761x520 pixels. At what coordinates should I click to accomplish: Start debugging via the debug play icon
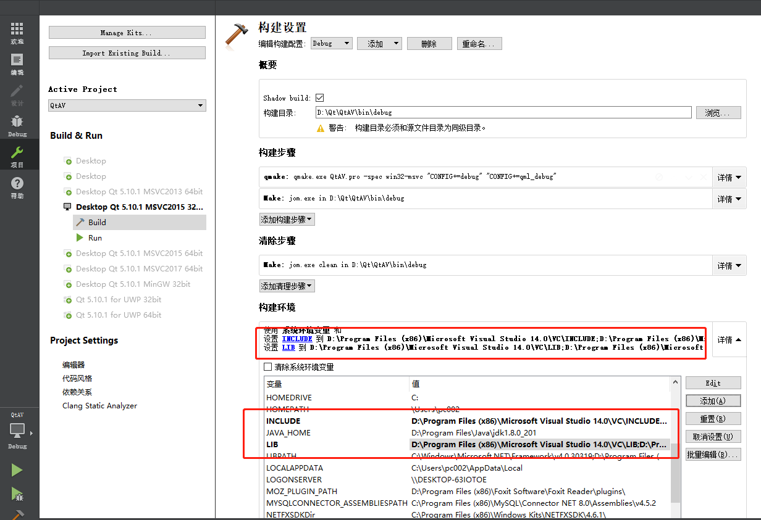17,495
